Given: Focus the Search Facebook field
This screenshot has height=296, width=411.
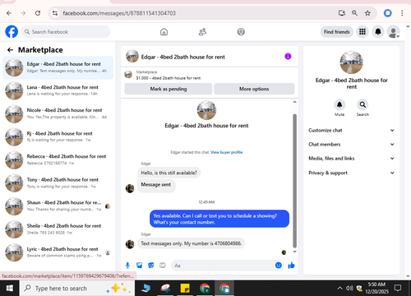Looking at the screenshot, I should [66, 32].
